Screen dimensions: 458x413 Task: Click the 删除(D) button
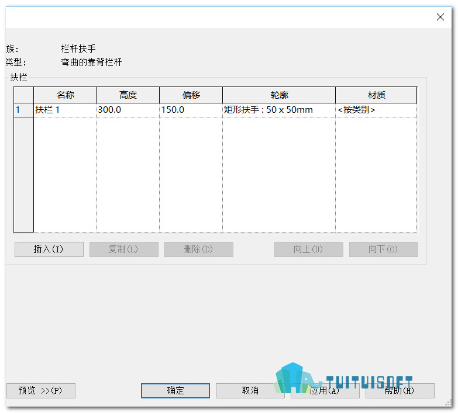[x=199, y=249]
